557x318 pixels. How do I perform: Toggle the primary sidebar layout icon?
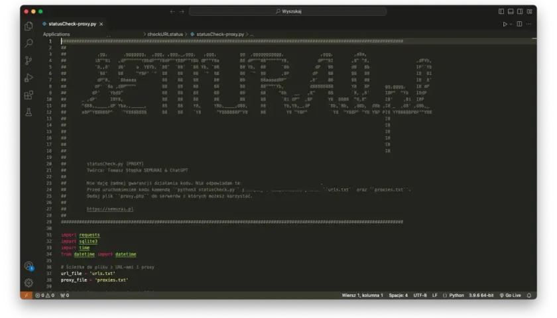click(x=501, y=11)
